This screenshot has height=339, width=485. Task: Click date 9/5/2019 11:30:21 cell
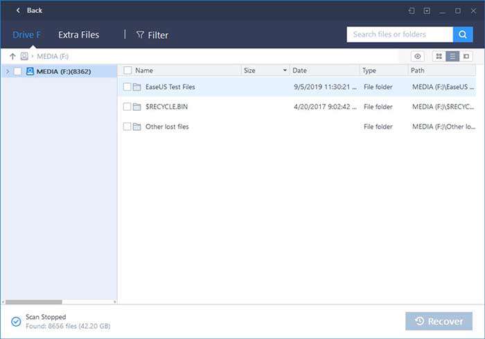click(x=325, y=87)
